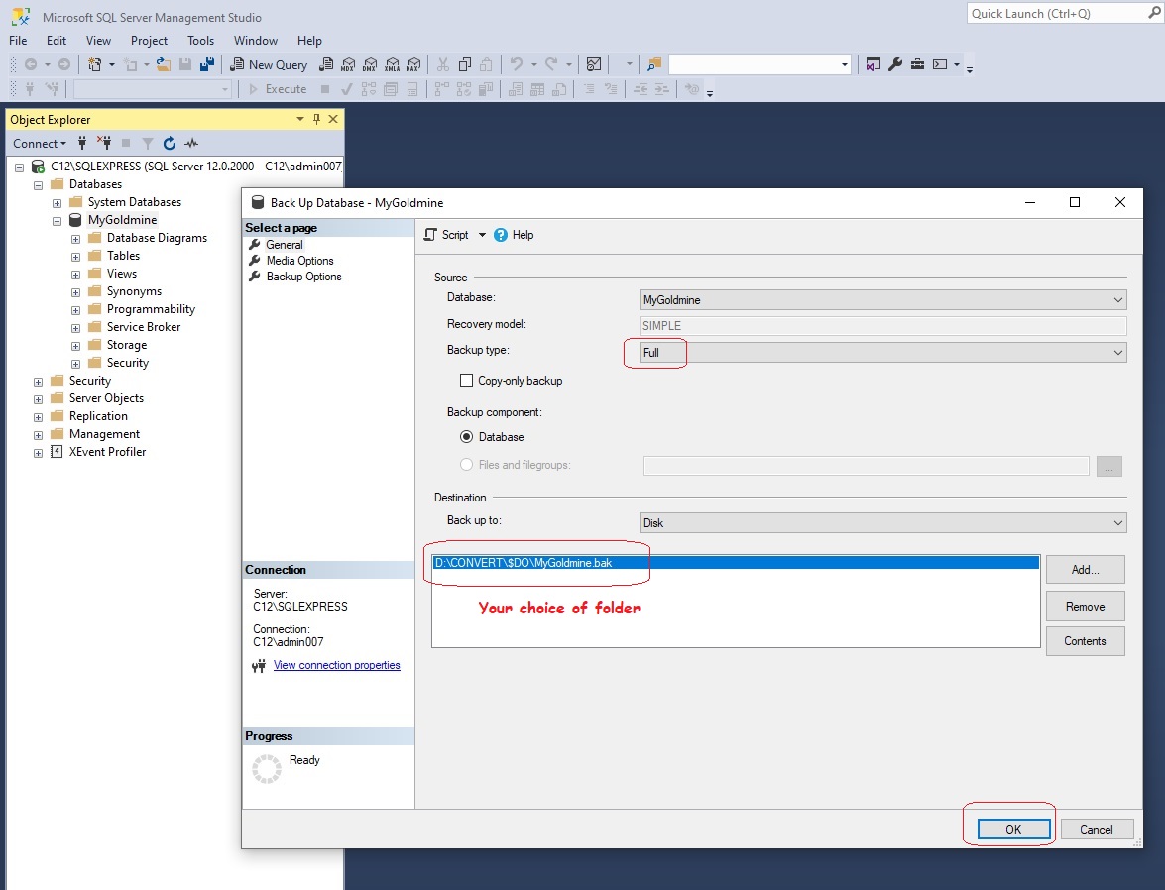Open the View menu
This screenshot has height=890, width=1165.
tap(98, 40)
